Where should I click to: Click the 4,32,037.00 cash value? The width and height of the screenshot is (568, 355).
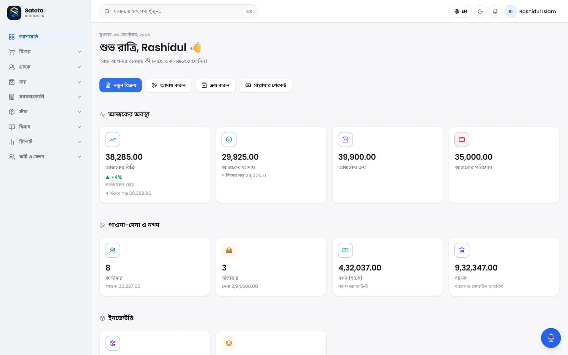pyautogui.click(x=360, y=268)
